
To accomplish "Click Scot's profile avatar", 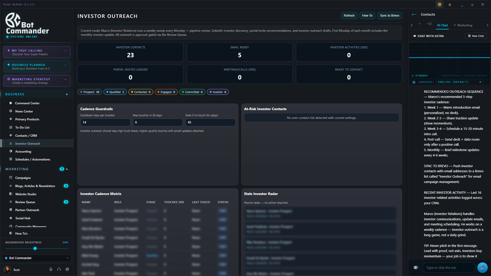I will (7, 269).
